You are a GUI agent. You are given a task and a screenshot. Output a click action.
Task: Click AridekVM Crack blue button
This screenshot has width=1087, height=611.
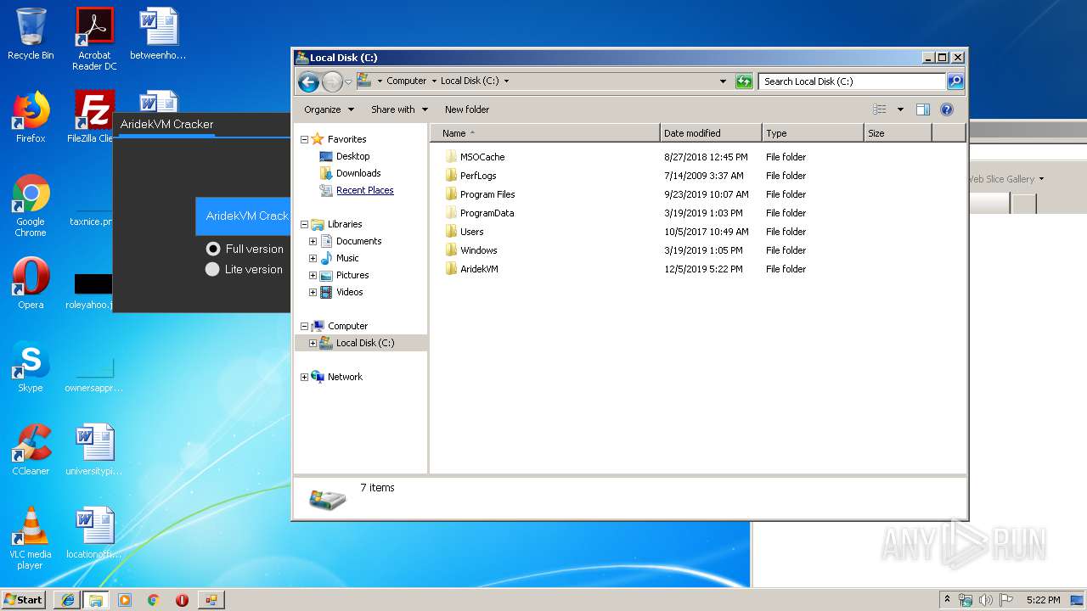point(243,216)
